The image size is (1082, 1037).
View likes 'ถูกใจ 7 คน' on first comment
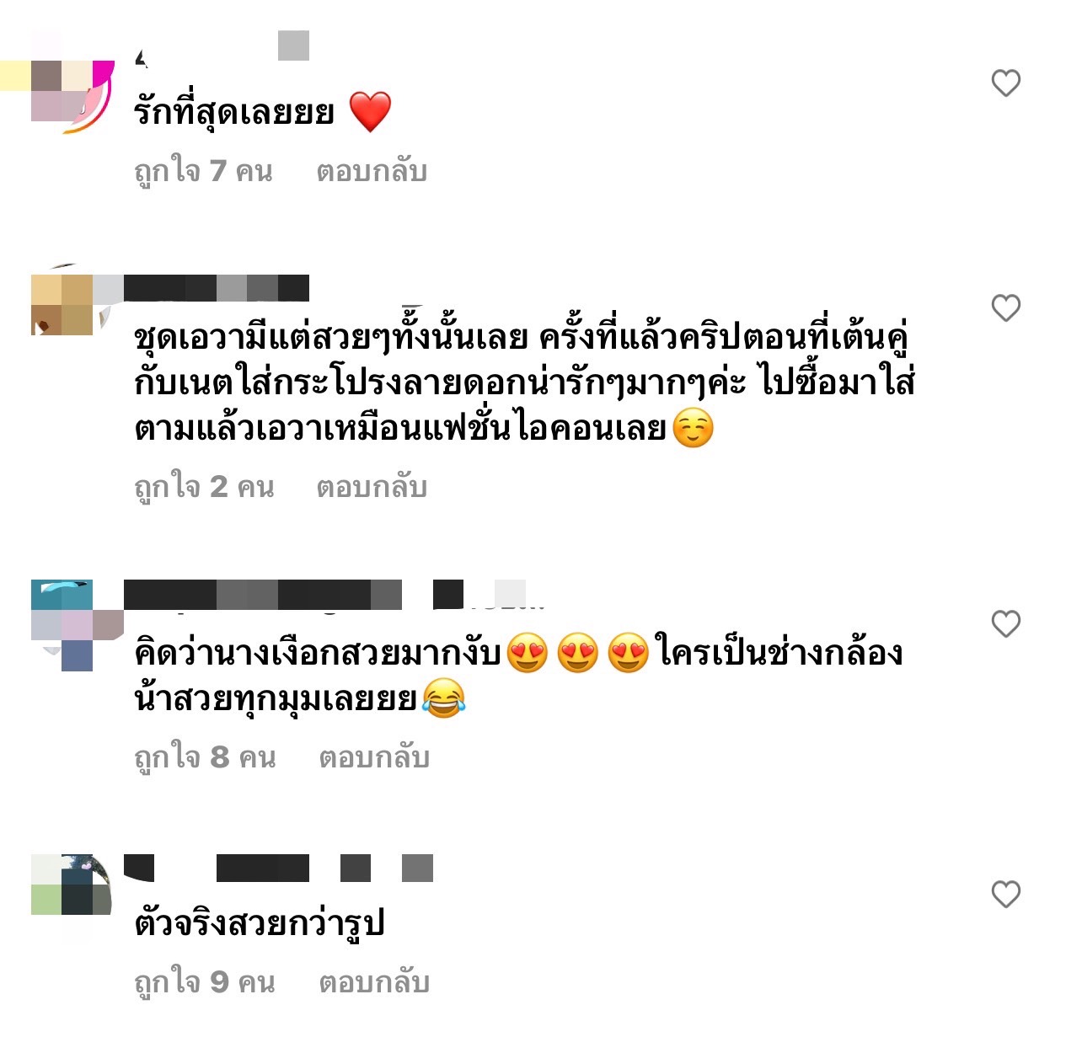[203, 172]
